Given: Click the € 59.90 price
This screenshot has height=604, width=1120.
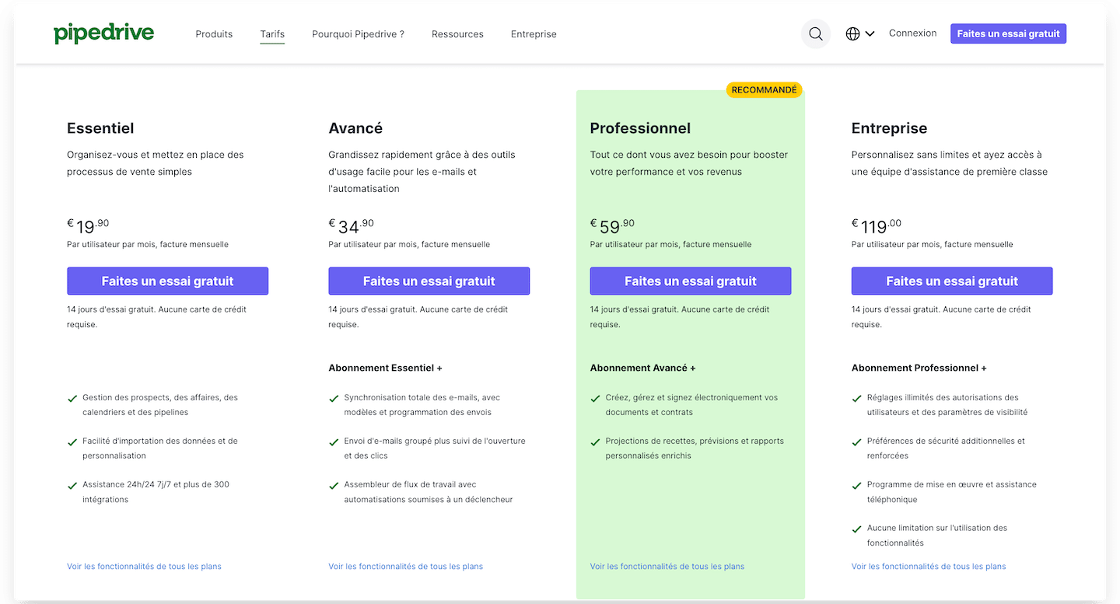Looking at the screenshot, I should point(612,226).
